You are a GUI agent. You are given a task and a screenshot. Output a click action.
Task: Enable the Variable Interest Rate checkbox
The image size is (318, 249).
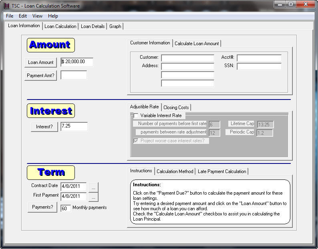pyautogui.click(x=136, y=116)
